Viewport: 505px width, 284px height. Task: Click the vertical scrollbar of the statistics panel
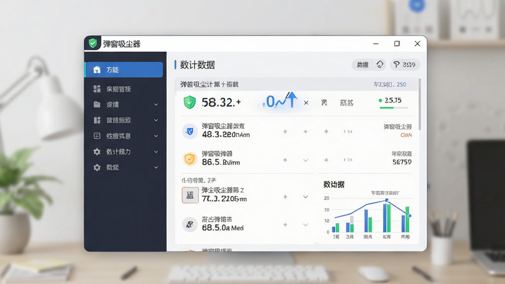click(x=419, y=105)
